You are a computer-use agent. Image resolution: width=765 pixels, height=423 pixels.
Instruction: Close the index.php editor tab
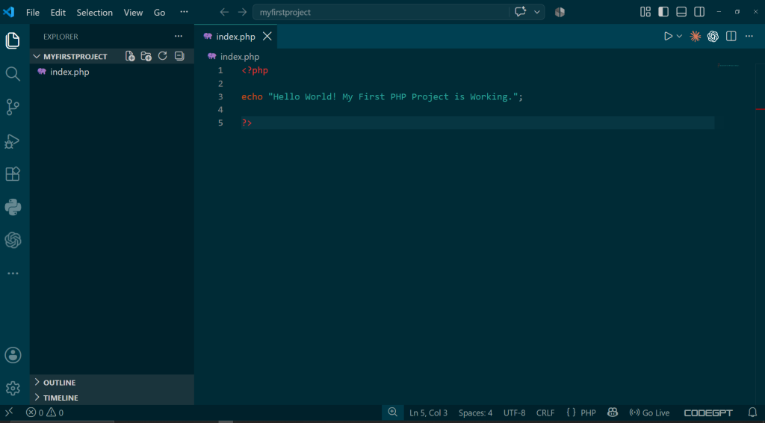coord(267,36)
